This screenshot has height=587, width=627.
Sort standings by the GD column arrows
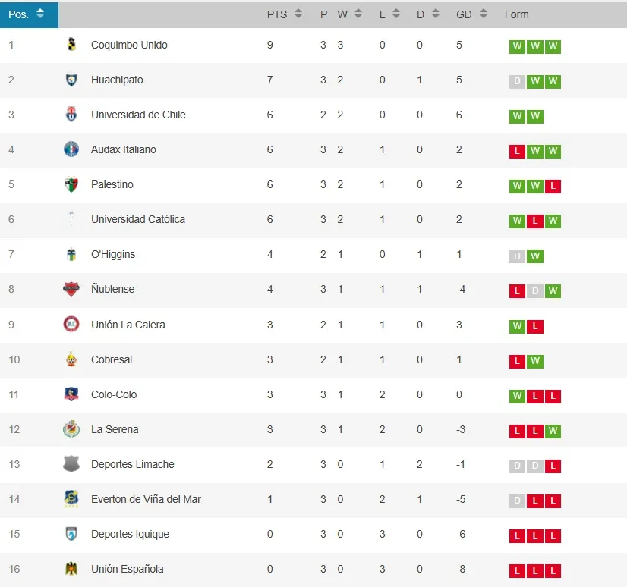point(483,14)
